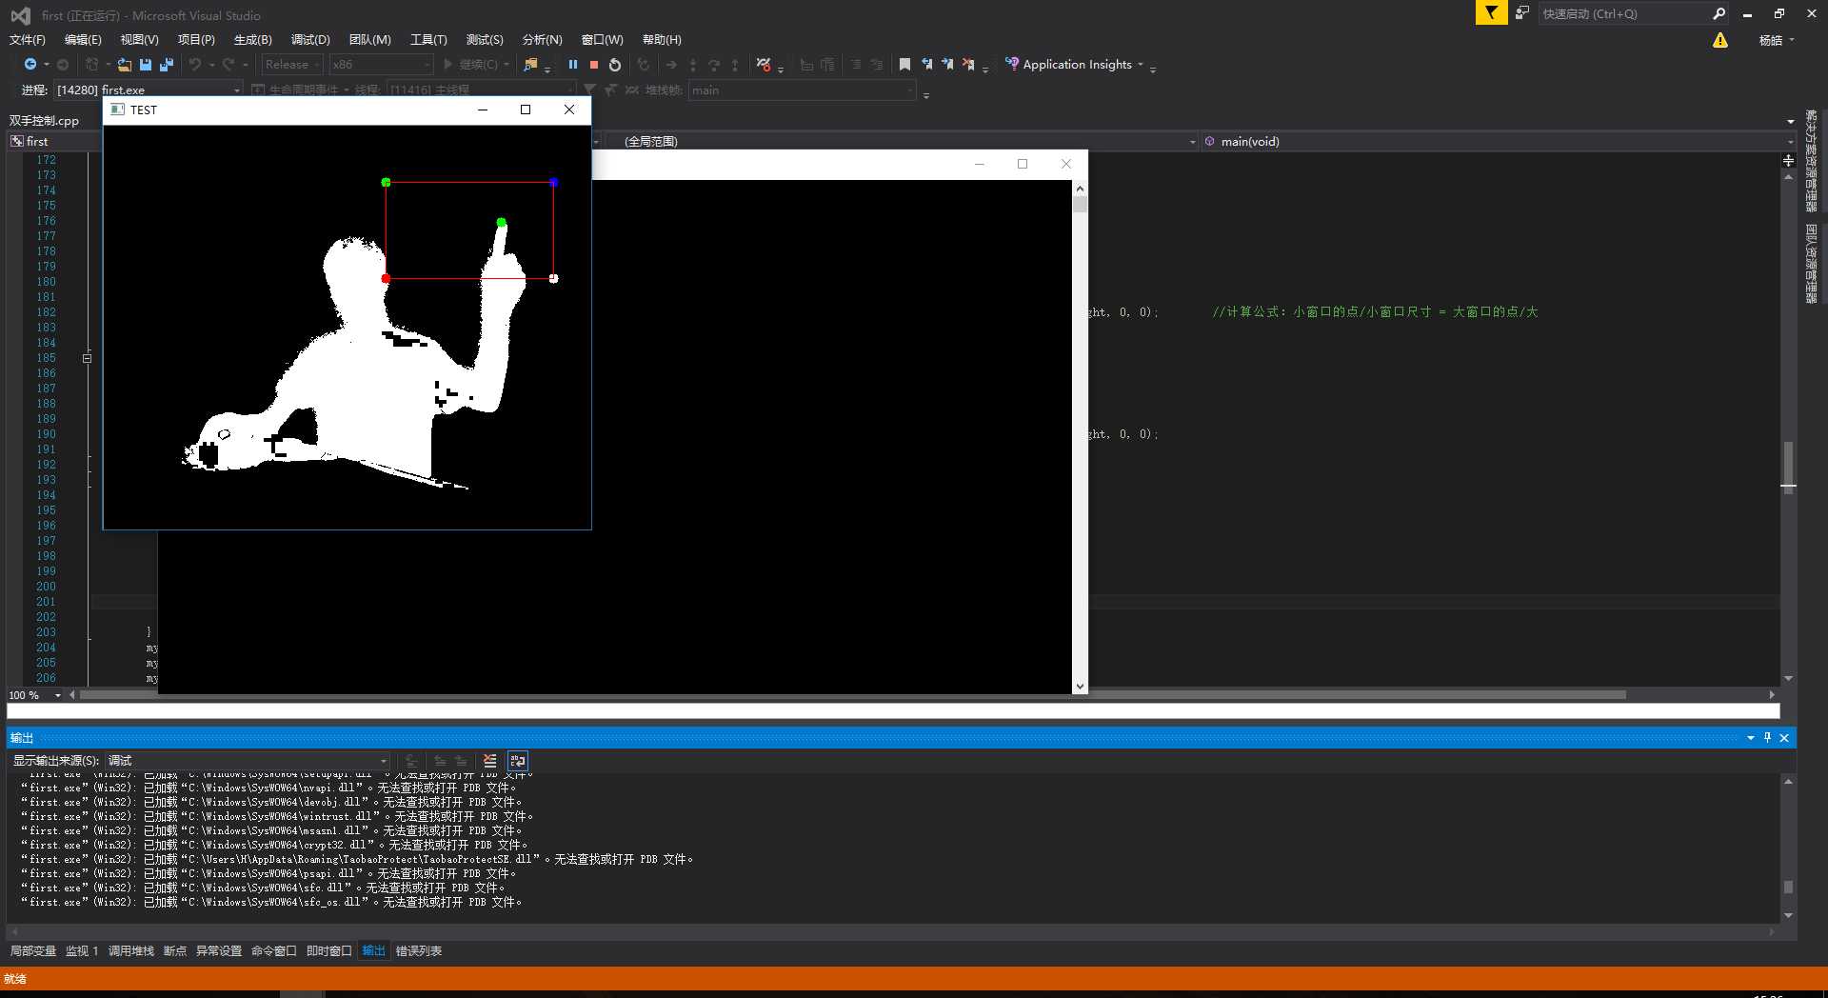The height and width of the screenshot is (998, 1828).
Task: Restart the debug session
Action: 615,65
